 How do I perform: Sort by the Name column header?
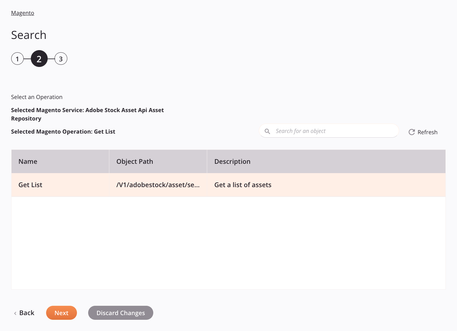[60, 161]
